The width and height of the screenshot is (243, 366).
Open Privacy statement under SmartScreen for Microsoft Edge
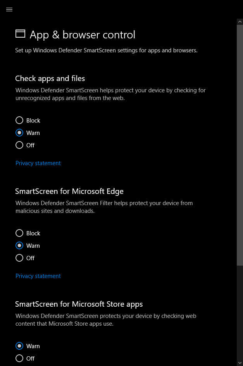(38, 276)
